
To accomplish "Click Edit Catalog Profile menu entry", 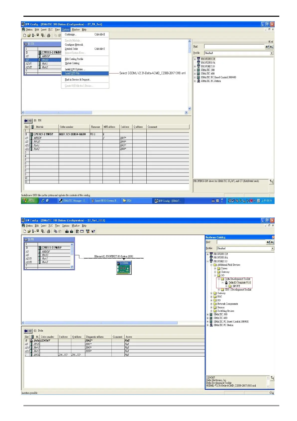I will [85, 59].
